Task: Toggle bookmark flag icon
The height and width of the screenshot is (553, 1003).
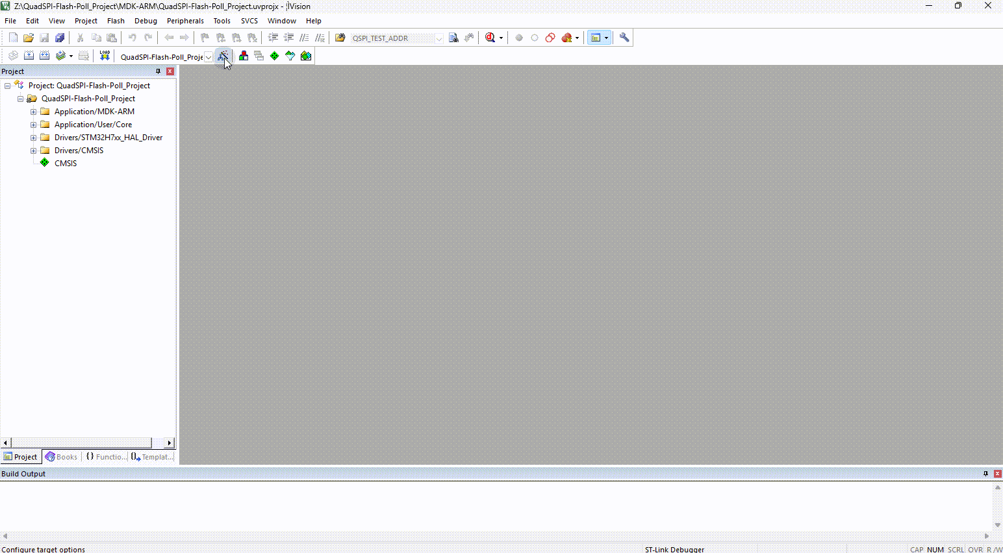Action: [x=205, y=38]
